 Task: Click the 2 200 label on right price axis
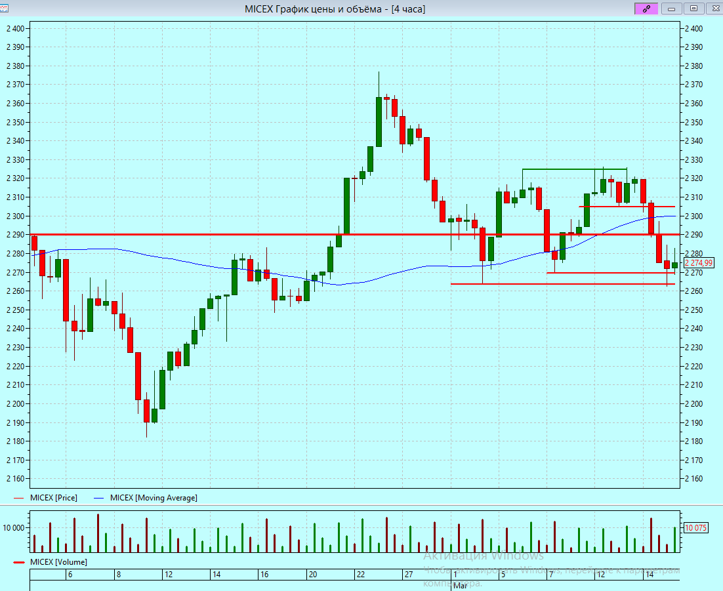coord(694,404)
